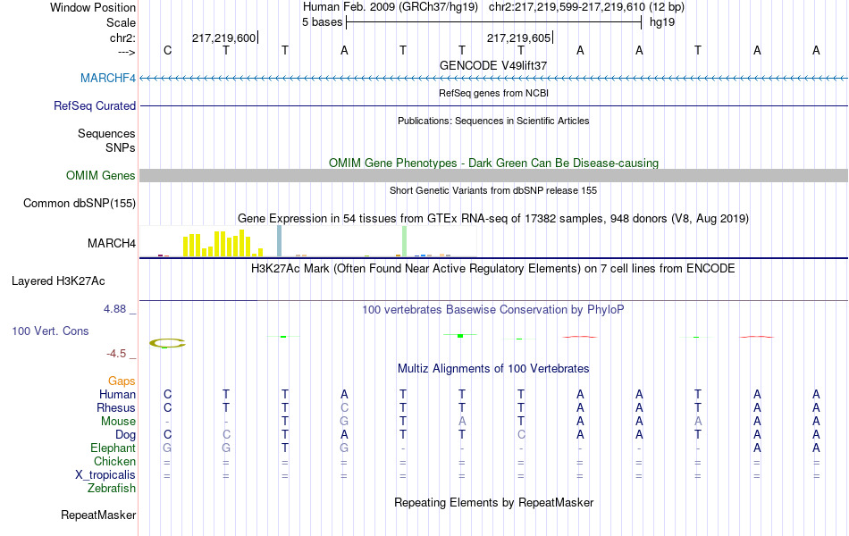
Task: Click the -4.5 PhyloP lower scale value
Action: [x=116, y=354]
